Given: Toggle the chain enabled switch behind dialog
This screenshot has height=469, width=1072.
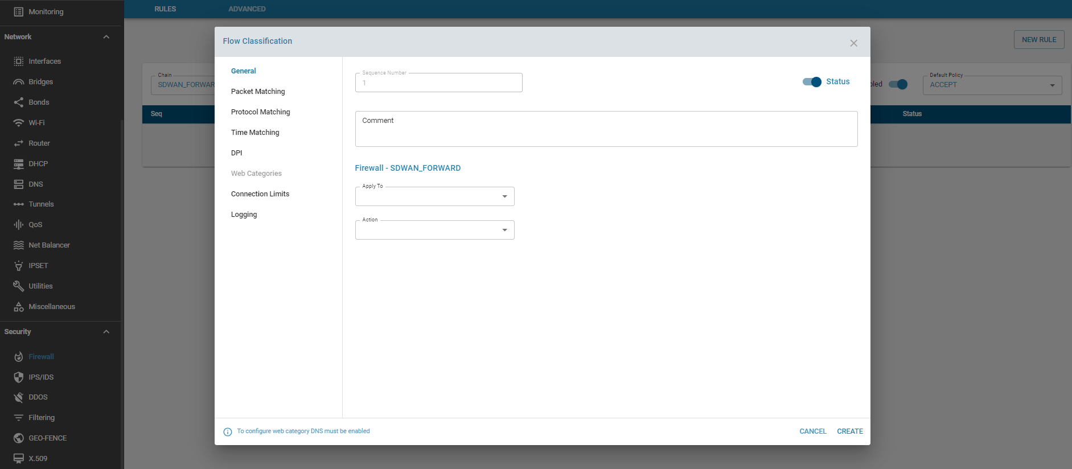Looking at the screenshot, I should pos(898,85).
